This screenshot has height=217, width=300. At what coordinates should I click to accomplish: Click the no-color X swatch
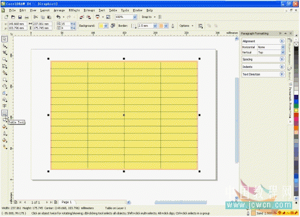296,44
